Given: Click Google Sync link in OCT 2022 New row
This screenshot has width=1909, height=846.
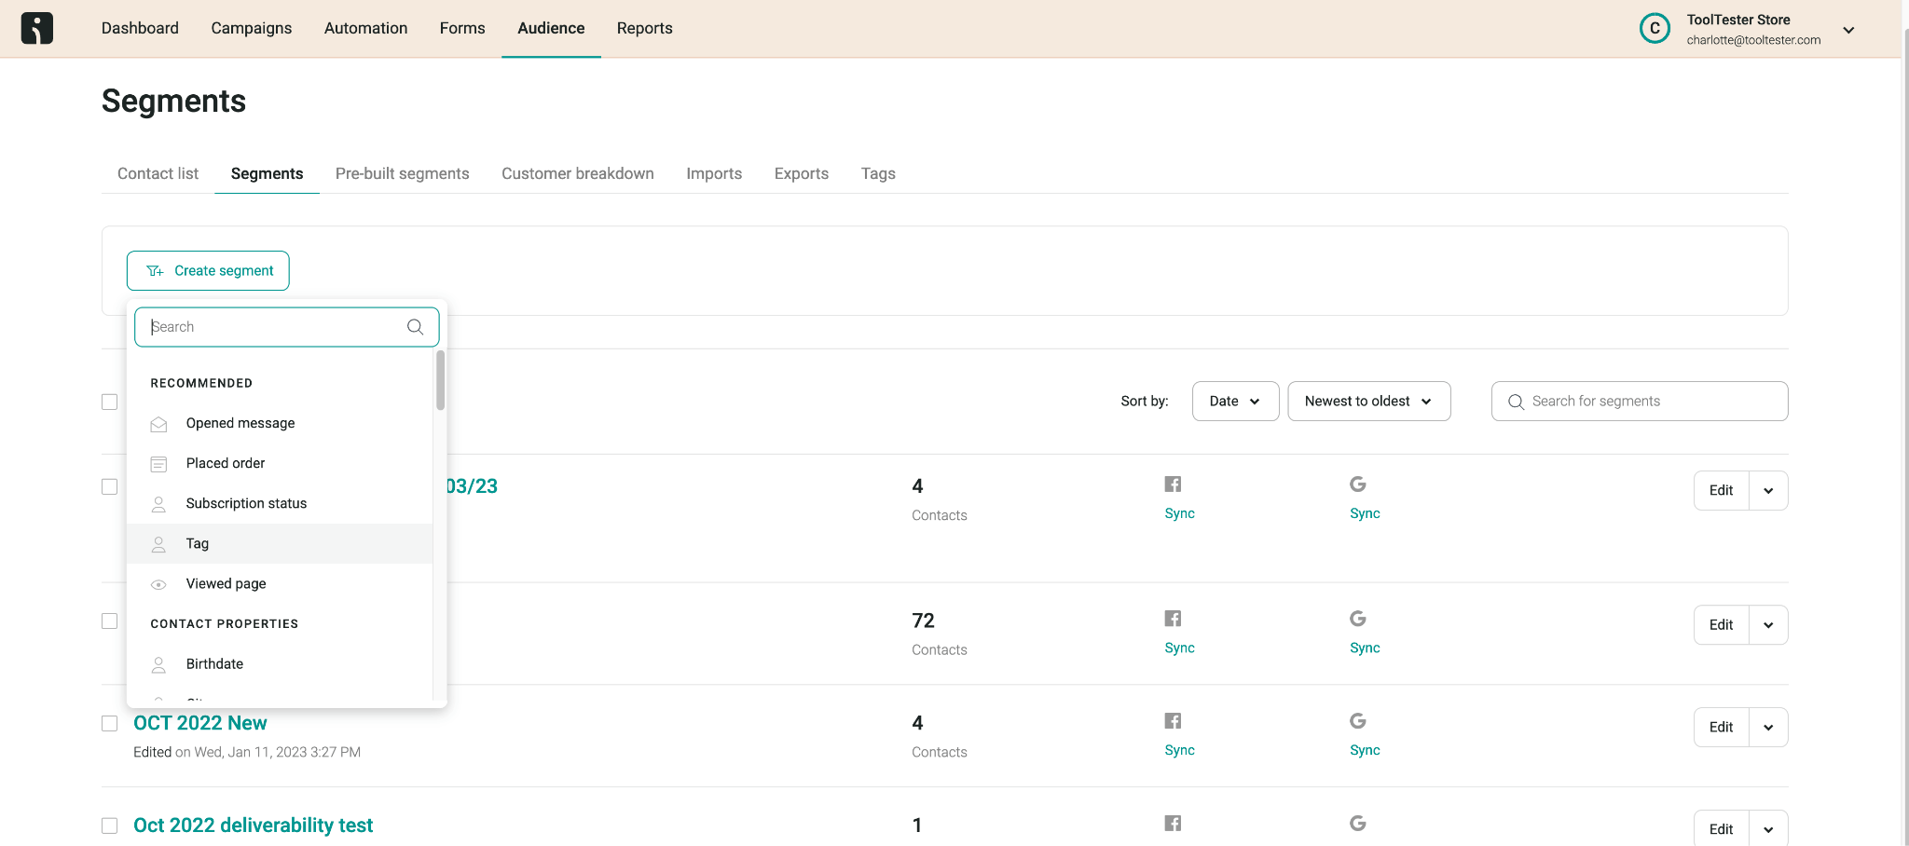Looking at the screenshot, I should click(x=1365, y=750).
